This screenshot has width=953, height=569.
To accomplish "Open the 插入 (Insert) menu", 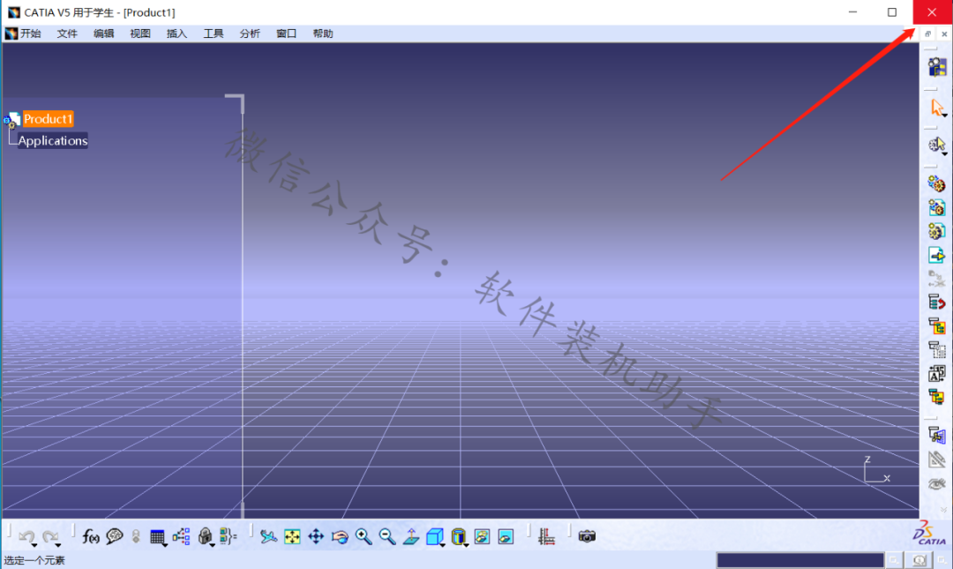I will pos(176,34).
